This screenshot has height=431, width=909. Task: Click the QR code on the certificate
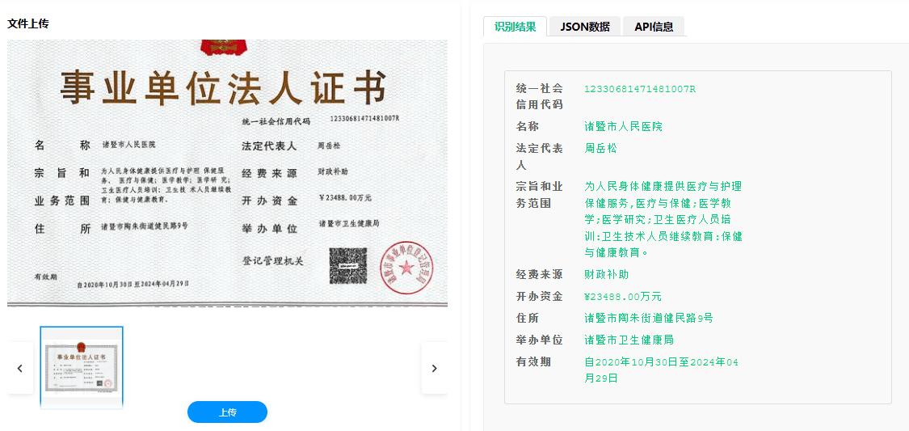tap(347, 266)
